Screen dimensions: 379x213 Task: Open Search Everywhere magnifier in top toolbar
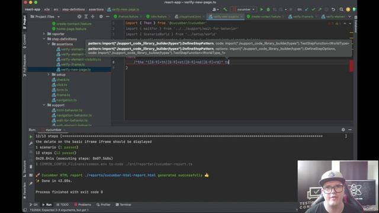341,9
